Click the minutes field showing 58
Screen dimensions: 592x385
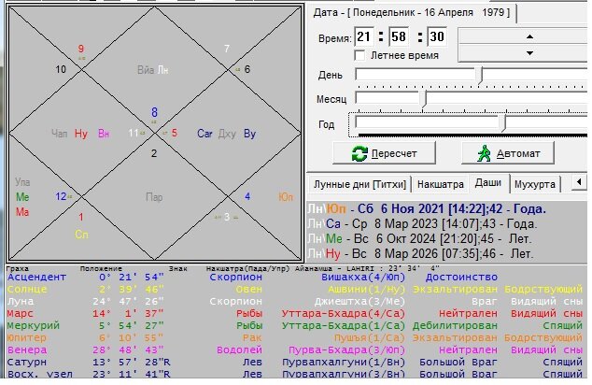coord(399,36)
